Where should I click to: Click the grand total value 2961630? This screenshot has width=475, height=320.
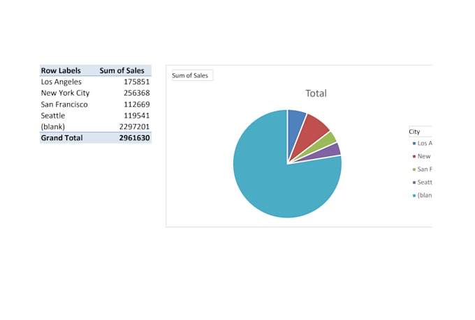[135, 138]
